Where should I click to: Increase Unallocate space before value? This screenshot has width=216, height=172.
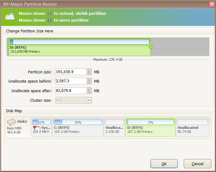[89, 80]
